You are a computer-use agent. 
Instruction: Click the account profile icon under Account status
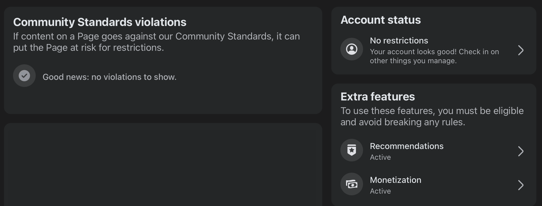click(352, 49)
